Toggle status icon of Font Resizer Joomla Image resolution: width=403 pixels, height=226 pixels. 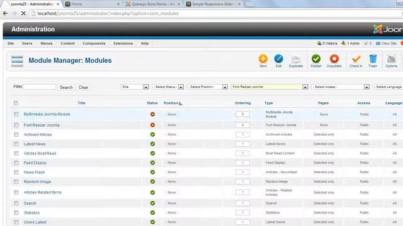(x=152, y=125)
